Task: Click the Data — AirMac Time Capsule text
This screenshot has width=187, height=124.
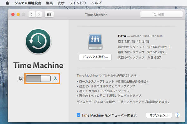Action: (x=140, y=36)
